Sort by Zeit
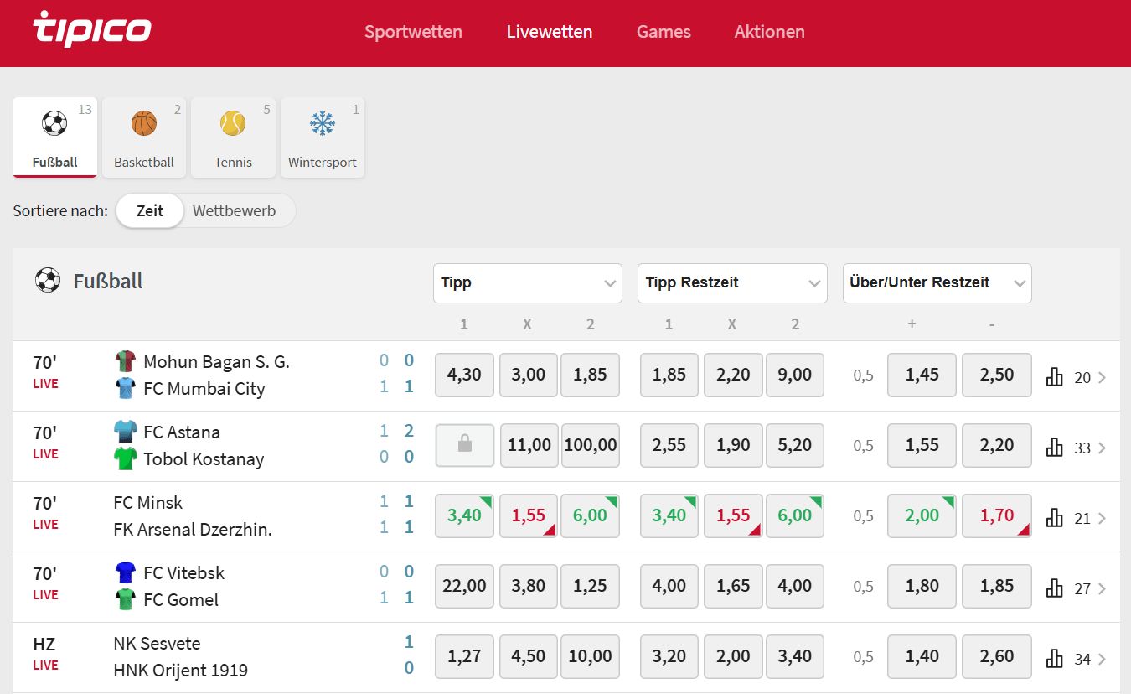The height and width of the screenshot is (694, 1131). tap(150, 211)
